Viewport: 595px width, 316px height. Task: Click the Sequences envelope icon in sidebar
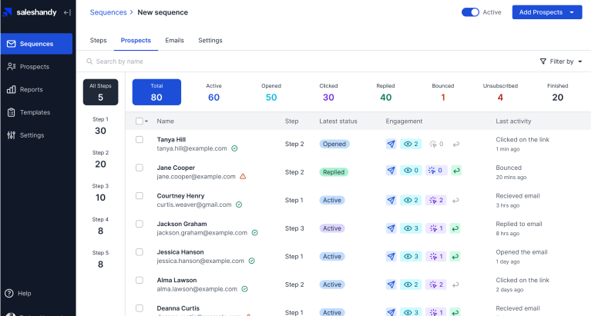(x=11, y=44)
